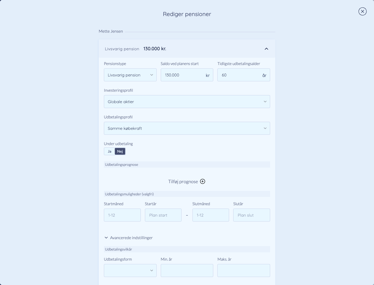Click the Tilføj prognose link
374x285 pixels.
(x=183, y=181)
